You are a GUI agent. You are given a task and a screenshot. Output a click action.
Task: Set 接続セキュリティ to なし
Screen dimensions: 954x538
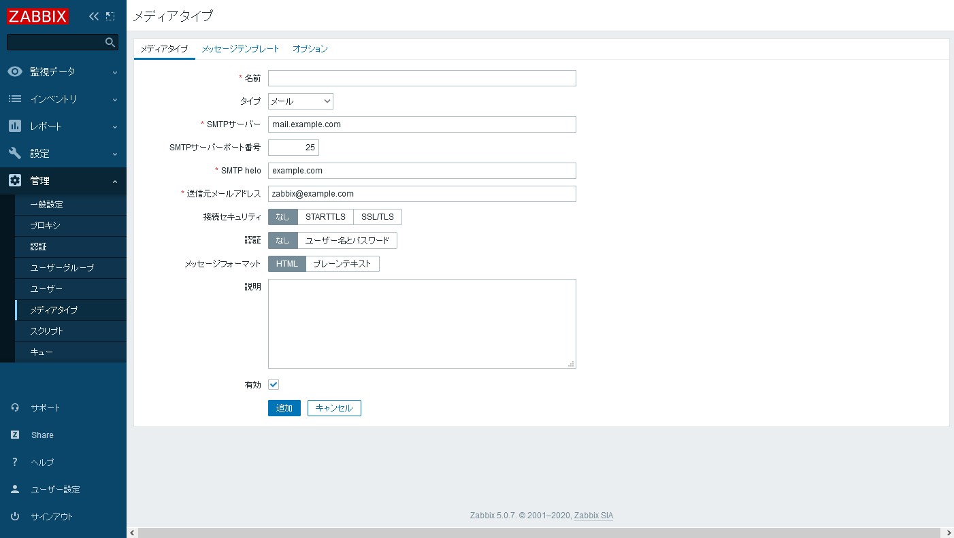[283, 217]
